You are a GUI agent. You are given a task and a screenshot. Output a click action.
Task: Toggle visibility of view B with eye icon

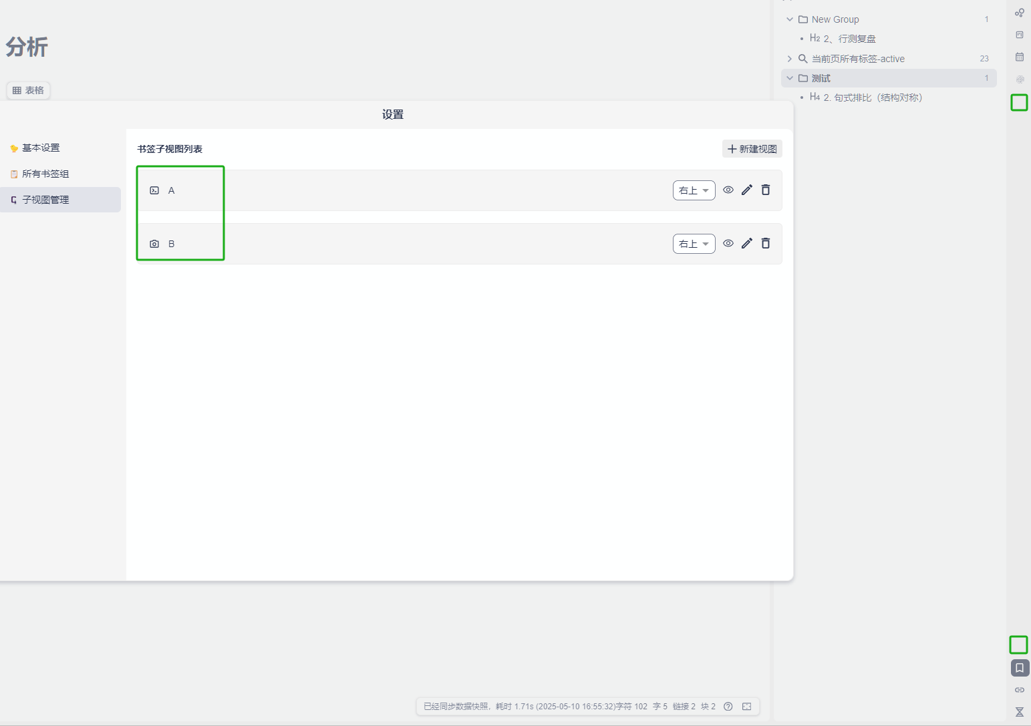point(728,243)
